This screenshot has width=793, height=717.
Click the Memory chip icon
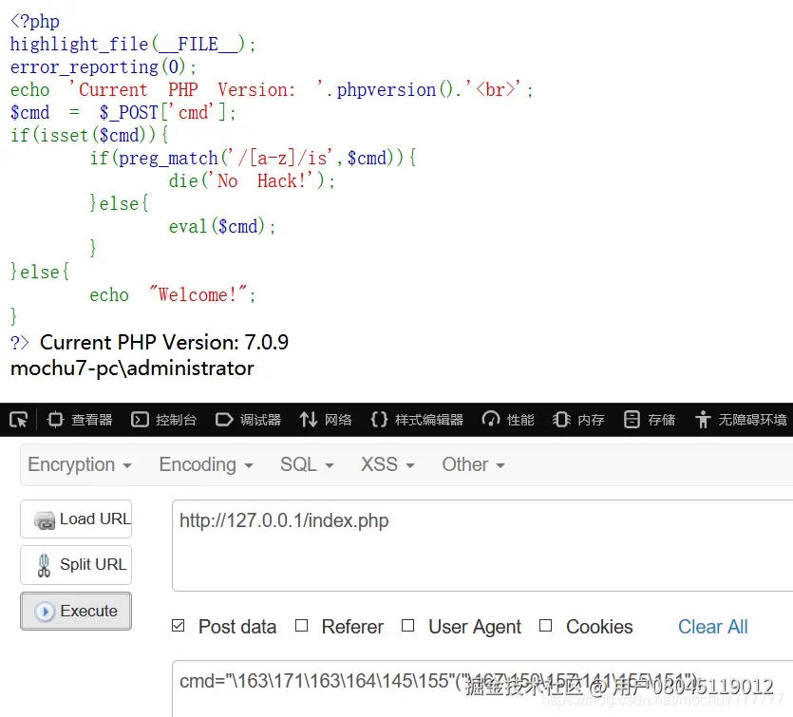pos(561,420)
